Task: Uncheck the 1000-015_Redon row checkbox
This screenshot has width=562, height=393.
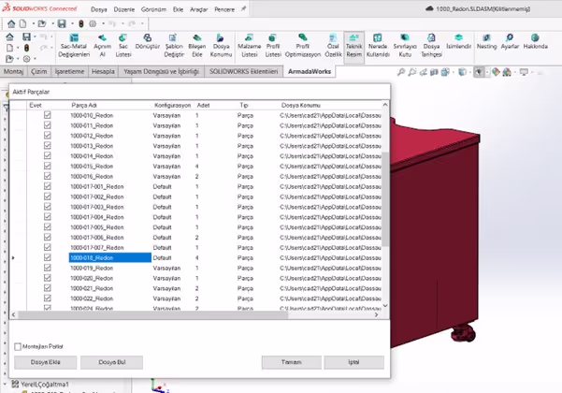Action: click(x=48, y=166)
